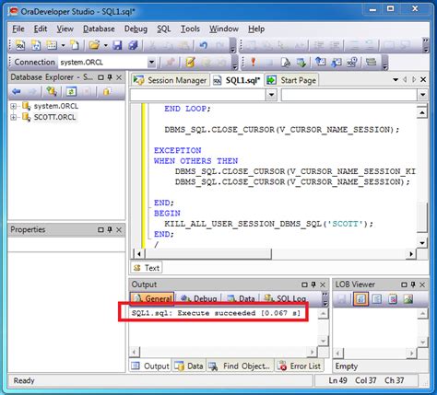The width and height of the screenshot is (437, 395).
Task: Click the green refresh icon in Database Explorer
Action: [x=71, y=91]
